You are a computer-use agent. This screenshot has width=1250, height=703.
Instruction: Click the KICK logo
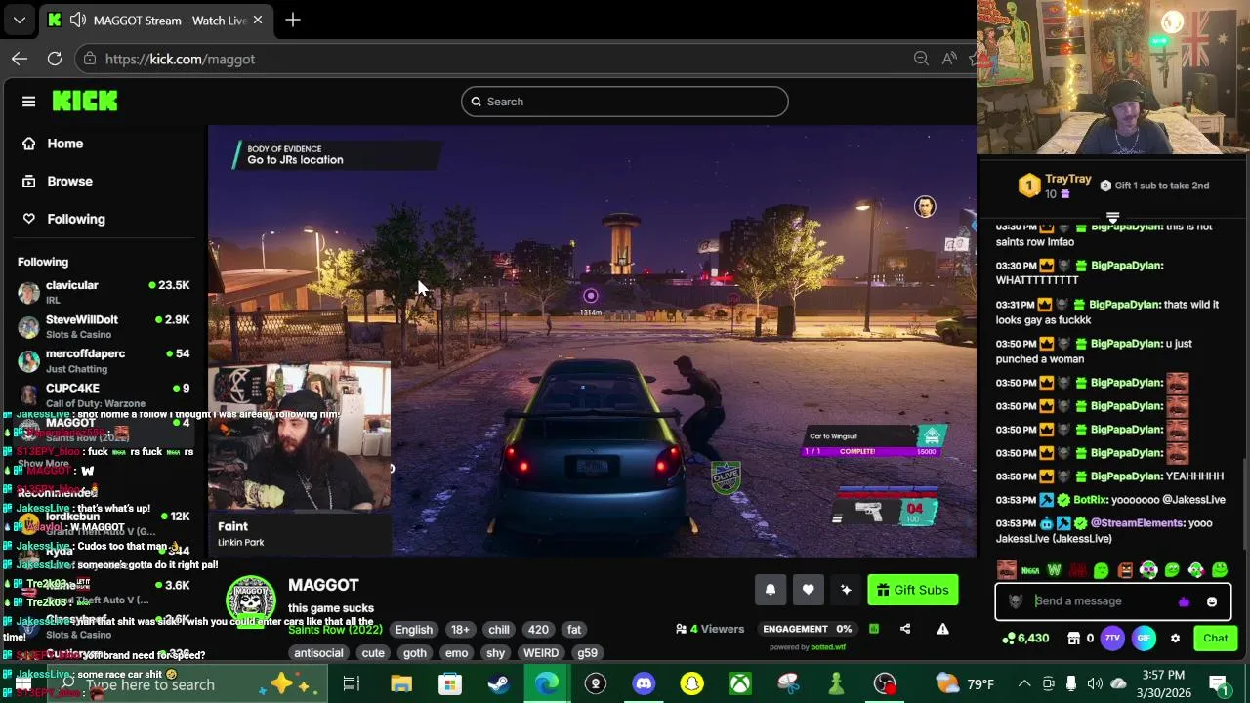[85, 101]
